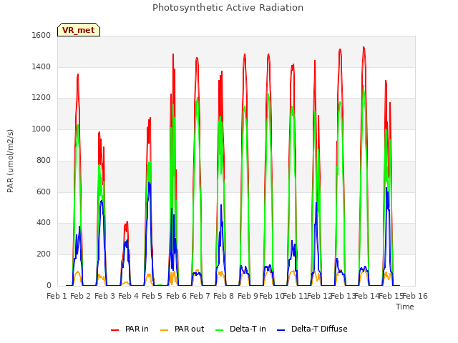Click the Feb 8 x-axis tick label
Screen dimensions: 458x343
223,296
